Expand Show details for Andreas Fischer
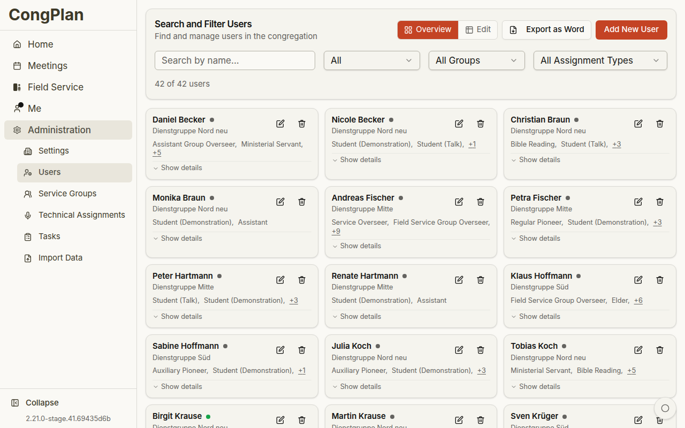This screenshot has height=428, width=685. 356,246
